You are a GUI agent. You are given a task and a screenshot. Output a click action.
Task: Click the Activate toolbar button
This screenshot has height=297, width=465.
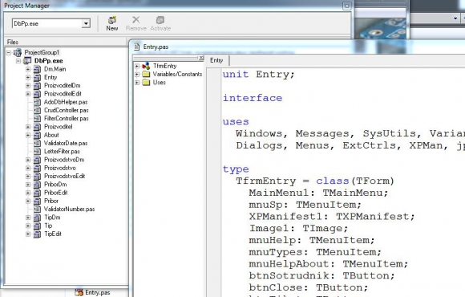pyautogui.click(x=160, y=23)
